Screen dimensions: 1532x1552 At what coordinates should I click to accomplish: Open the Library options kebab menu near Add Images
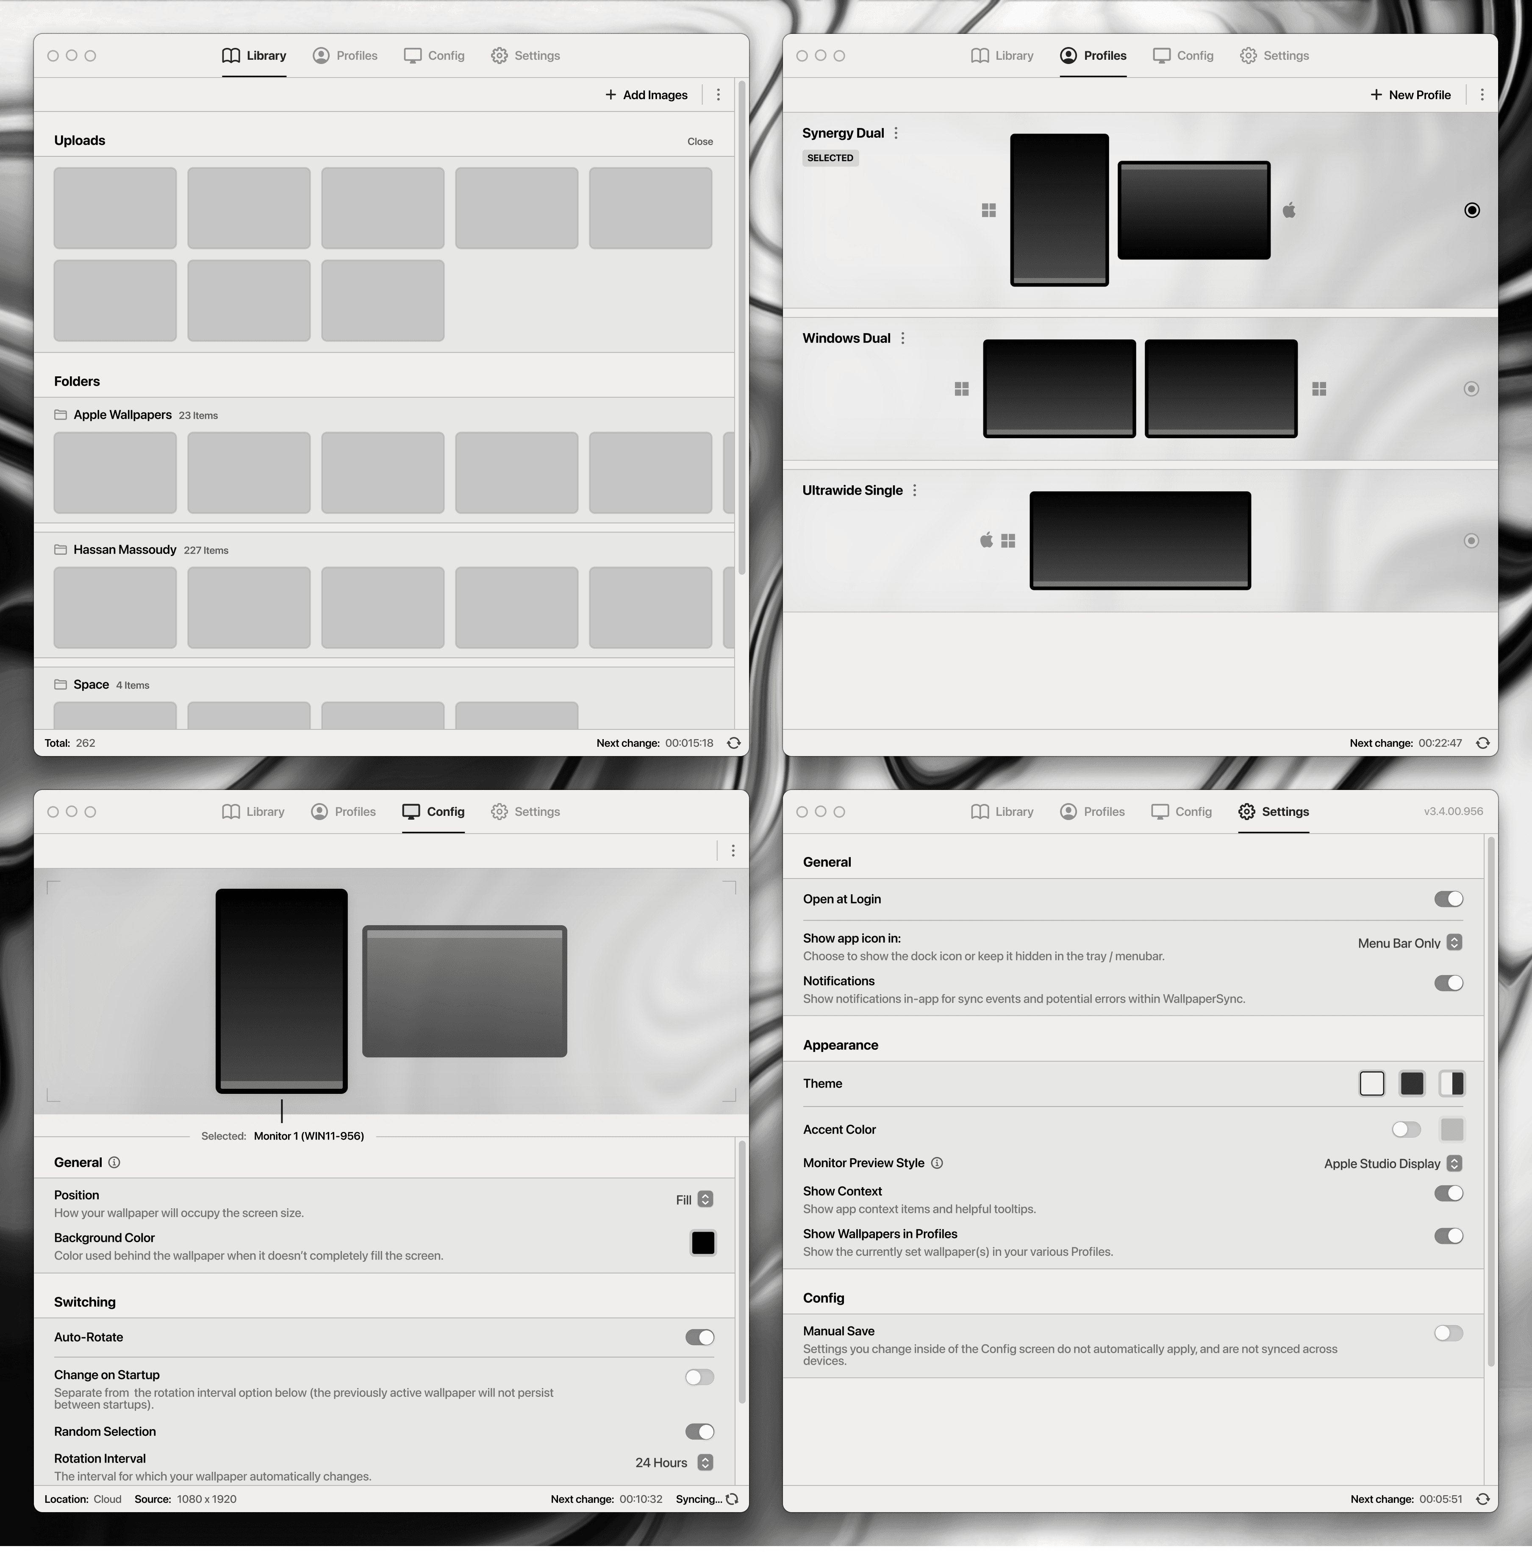tap(717, 94)
